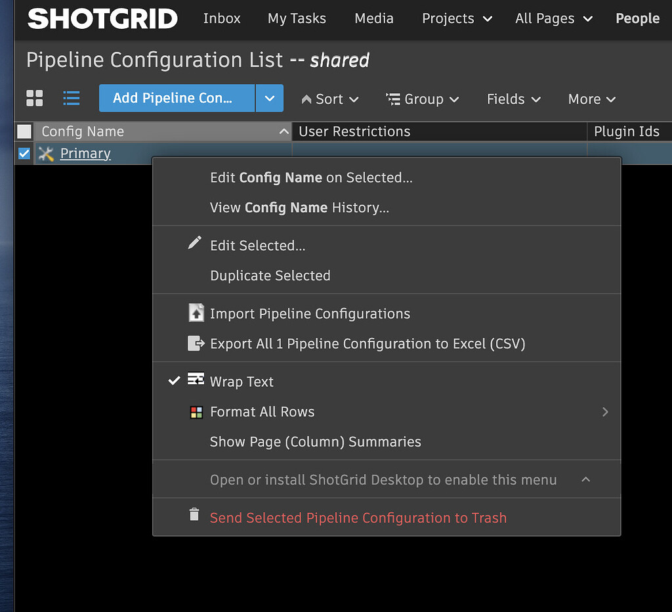Sort by the Config Name column header

coord(81,131)
